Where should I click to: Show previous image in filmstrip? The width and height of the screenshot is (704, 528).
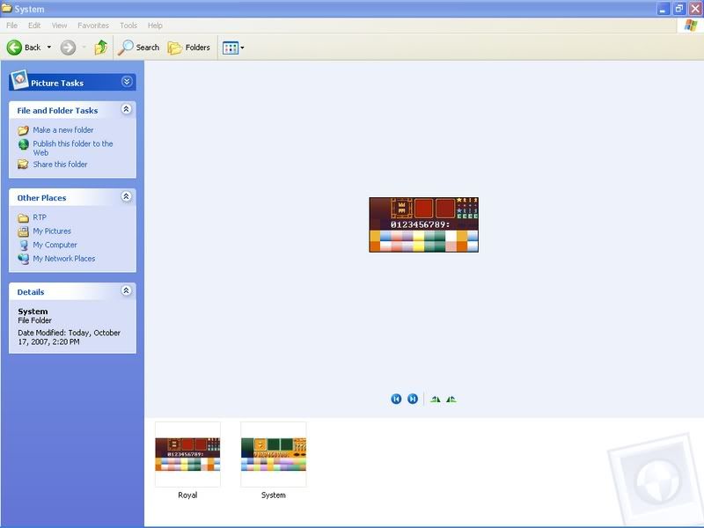coord(396,400)
